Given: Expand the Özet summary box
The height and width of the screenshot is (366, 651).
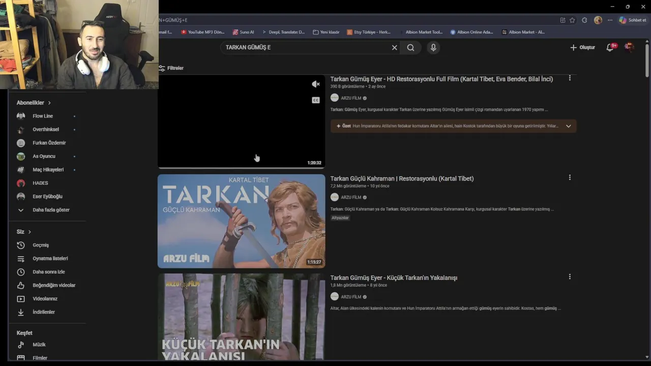Looking at the screenshot, I should click(x=453, y=126).
